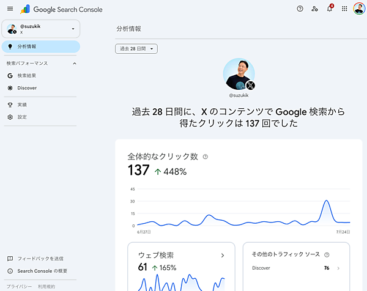The height and width of the screenshot is (291, 367).
Task: Click the peak in the clicks chart
Action: click(x=326, y=201)
